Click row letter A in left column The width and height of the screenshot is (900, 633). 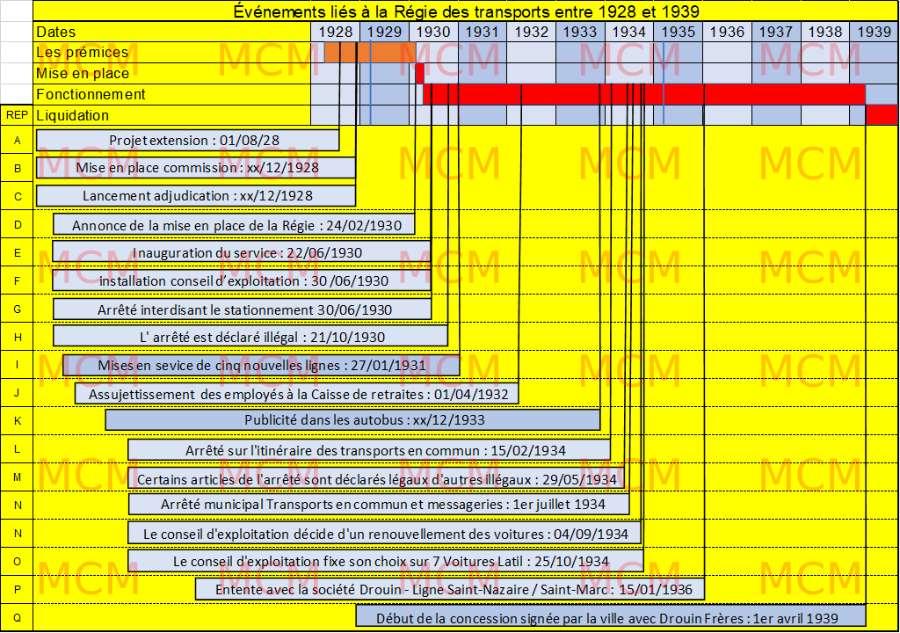(17, 141)
